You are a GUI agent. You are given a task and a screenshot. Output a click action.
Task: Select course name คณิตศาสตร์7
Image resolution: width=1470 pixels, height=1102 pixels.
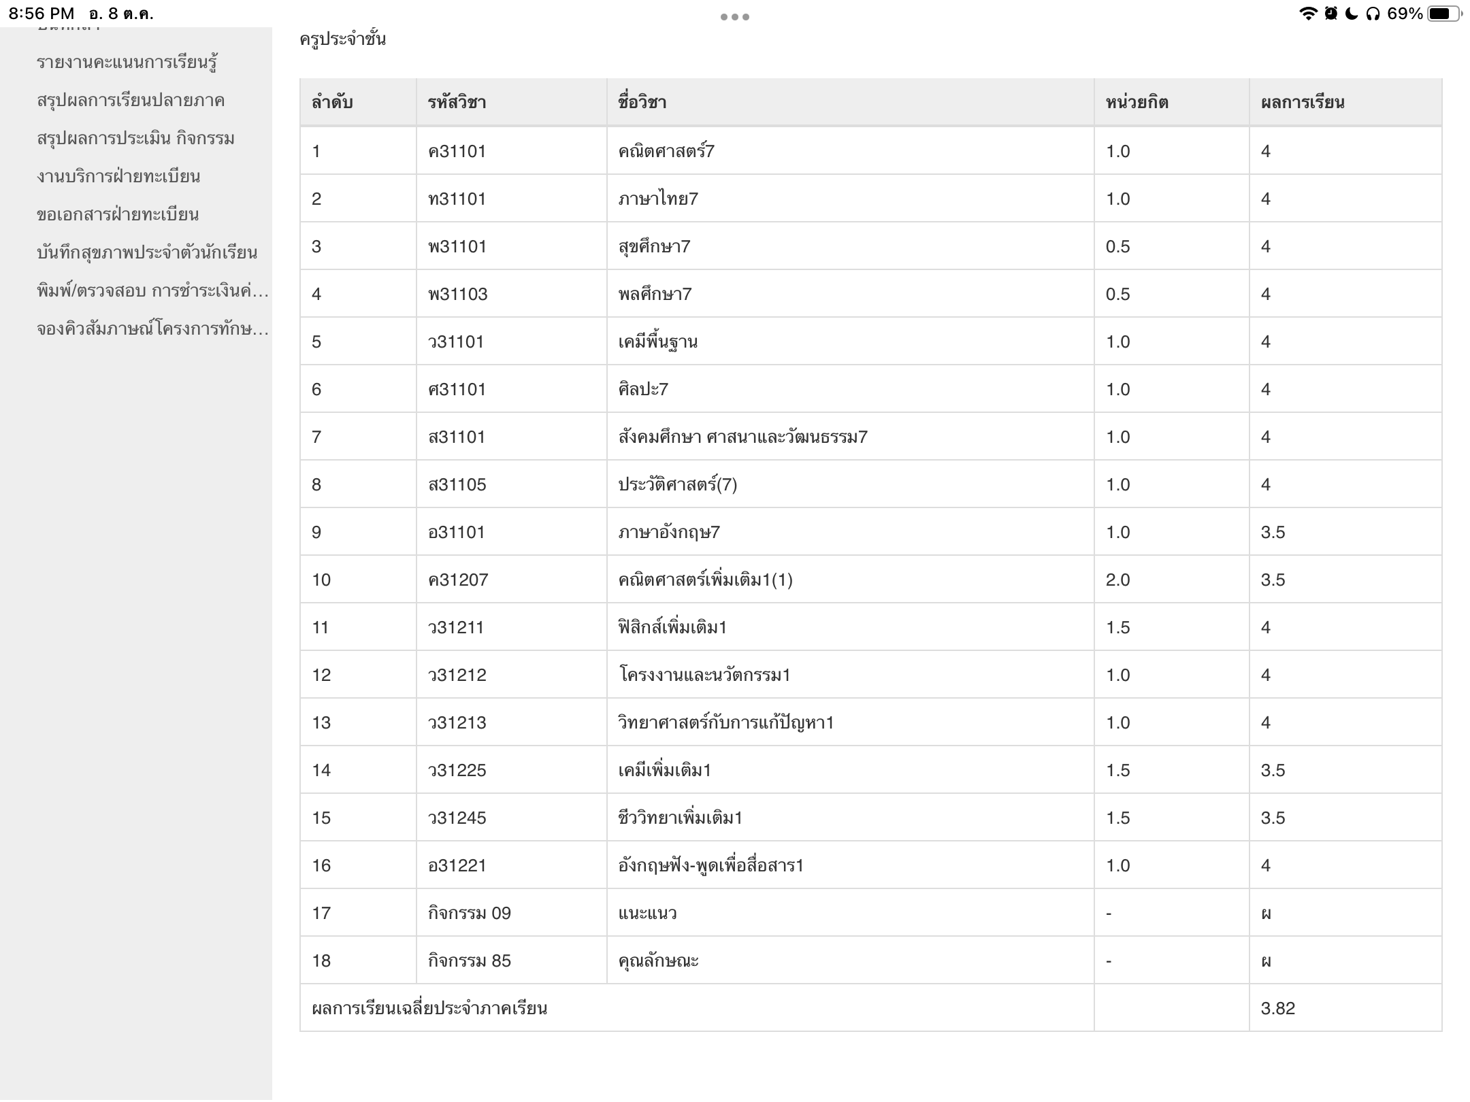point(666,151)
